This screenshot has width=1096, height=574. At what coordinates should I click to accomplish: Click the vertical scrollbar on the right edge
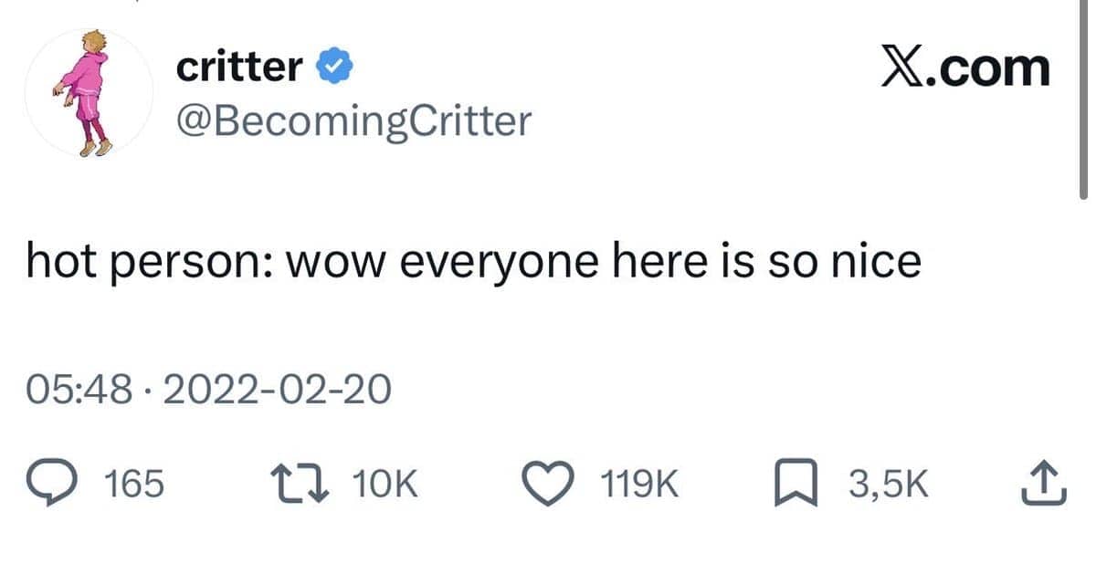[x=1083, y=100]
